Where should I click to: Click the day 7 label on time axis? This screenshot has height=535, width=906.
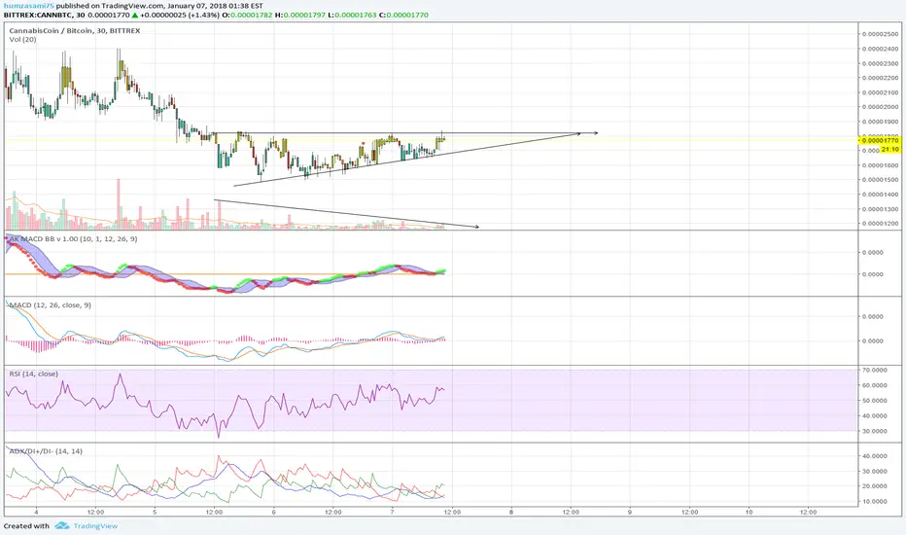coord(393,512)
